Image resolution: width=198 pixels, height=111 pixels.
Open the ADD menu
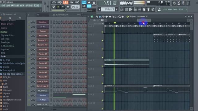(x=8, y=6)
